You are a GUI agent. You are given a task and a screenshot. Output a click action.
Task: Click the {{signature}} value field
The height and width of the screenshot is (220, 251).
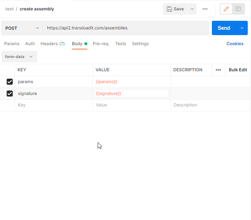tap(131, 94)
